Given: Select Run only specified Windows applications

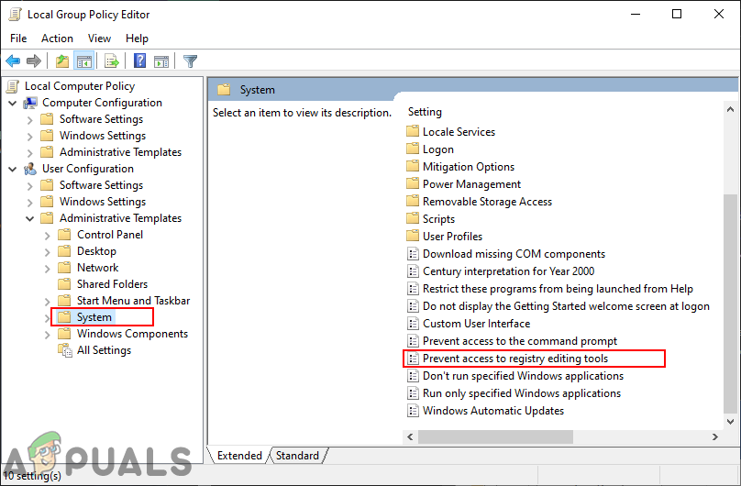Looking at the screenshot, I should (522, 393).
